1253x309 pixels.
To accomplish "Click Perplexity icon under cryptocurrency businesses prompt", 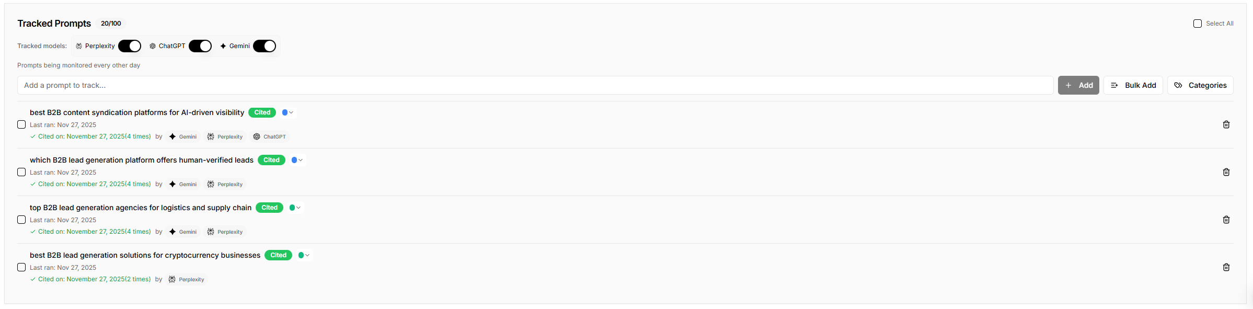I will pos(172,279).
